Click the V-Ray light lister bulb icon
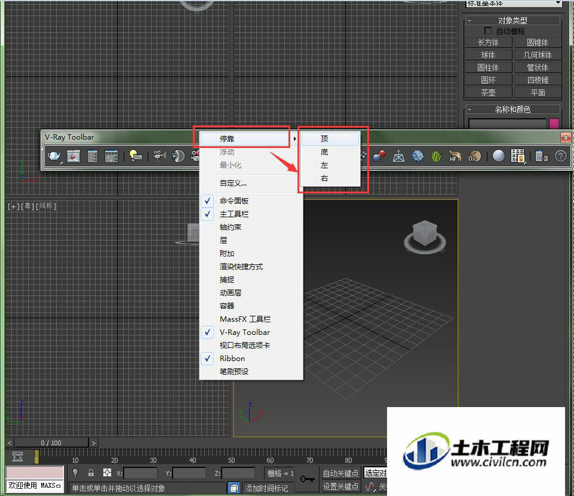Viewport: 574px width, 496px height. tap(135, 156)
